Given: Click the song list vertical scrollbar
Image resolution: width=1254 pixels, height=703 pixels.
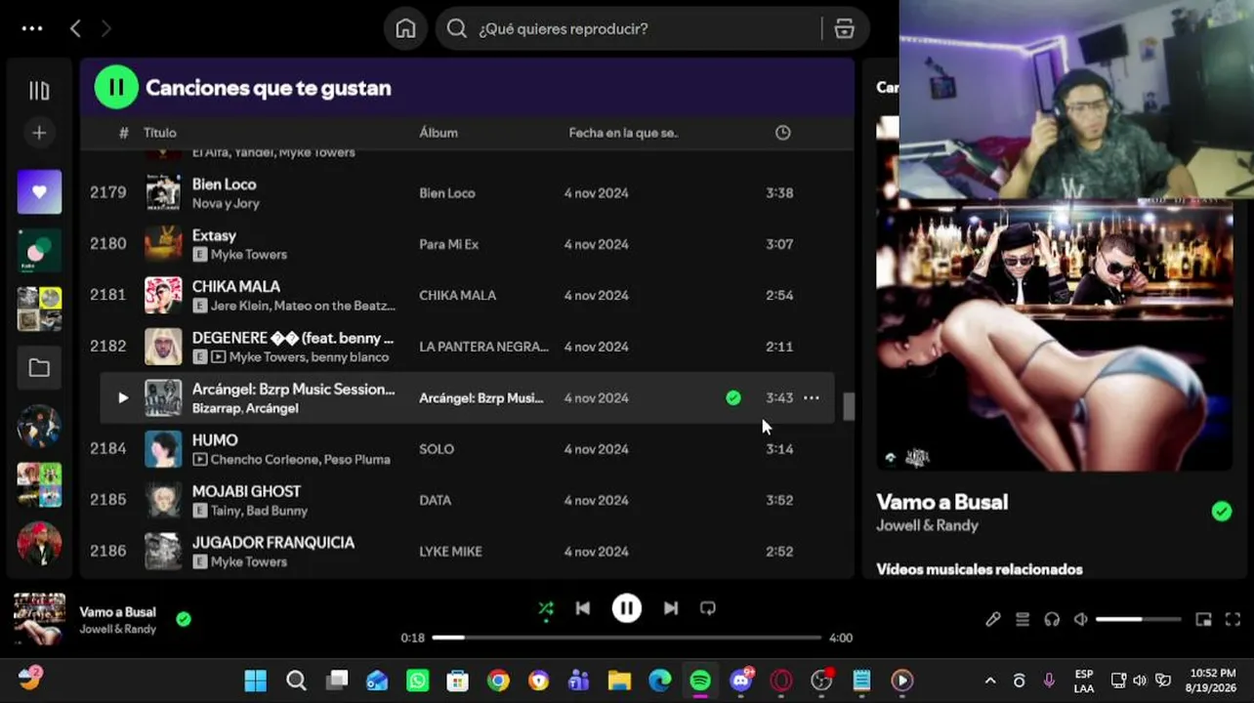Looking at the screenshot, I should 849,407.
